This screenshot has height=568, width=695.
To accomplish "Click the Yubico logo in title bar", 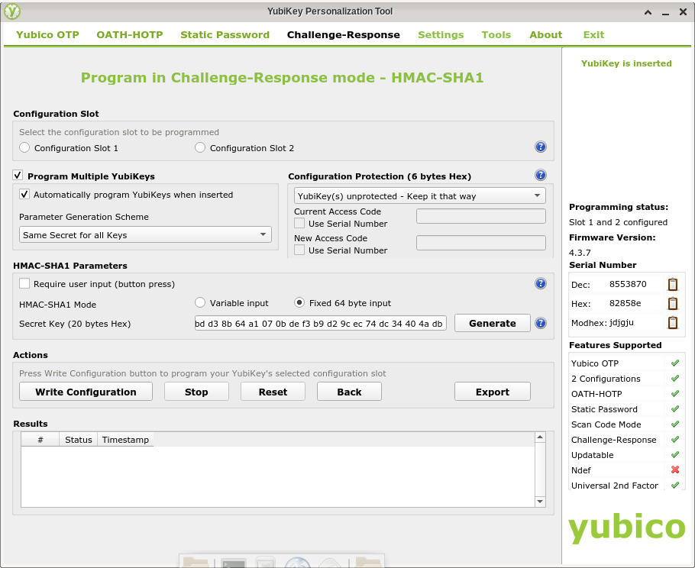I will [x=12, y=11].
